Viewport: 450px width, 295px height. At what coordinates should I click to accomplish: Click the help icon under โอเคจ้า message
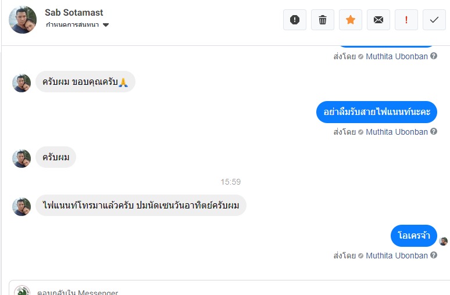point(434,256)
